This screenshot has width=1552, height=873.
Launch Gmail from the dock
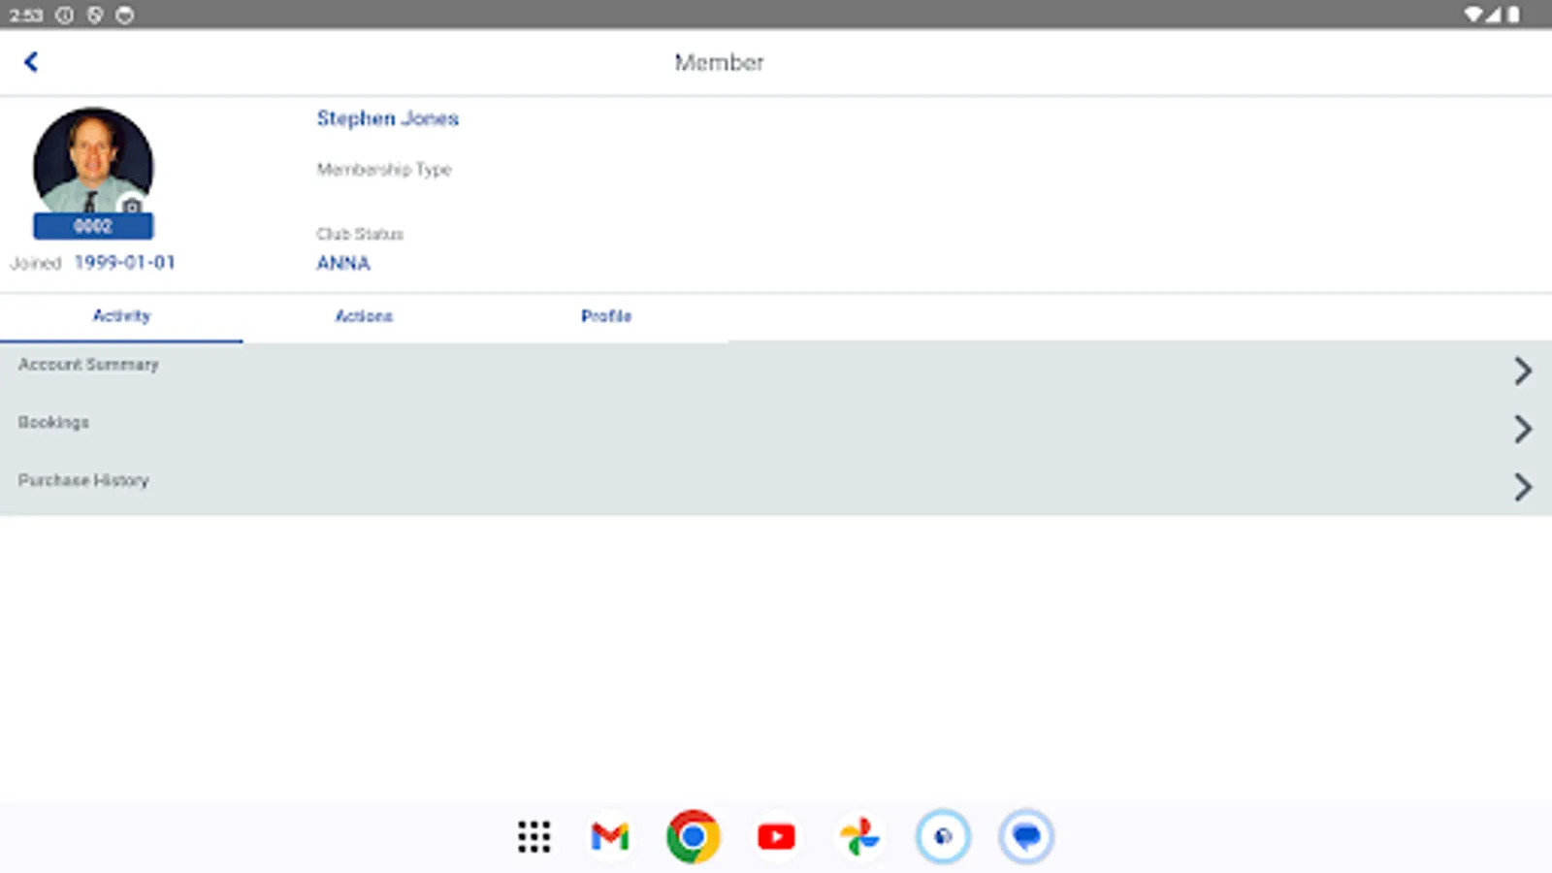609,836
